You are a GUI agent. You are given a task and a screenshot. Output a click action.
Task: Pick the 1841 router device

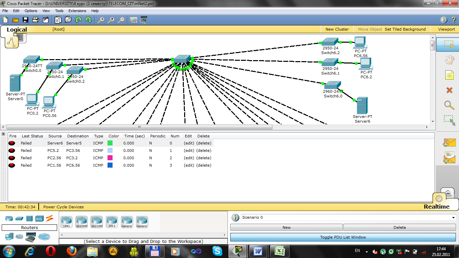pyautogui.click(x=66, y=222)
